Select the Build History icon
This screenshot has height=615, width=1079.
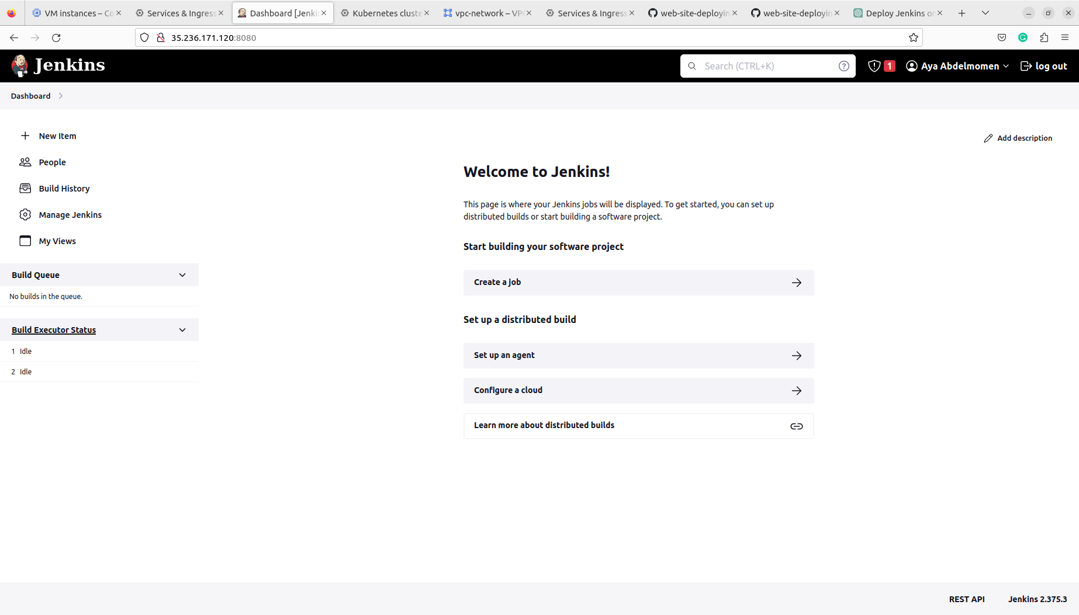click(x=25, y=188)
